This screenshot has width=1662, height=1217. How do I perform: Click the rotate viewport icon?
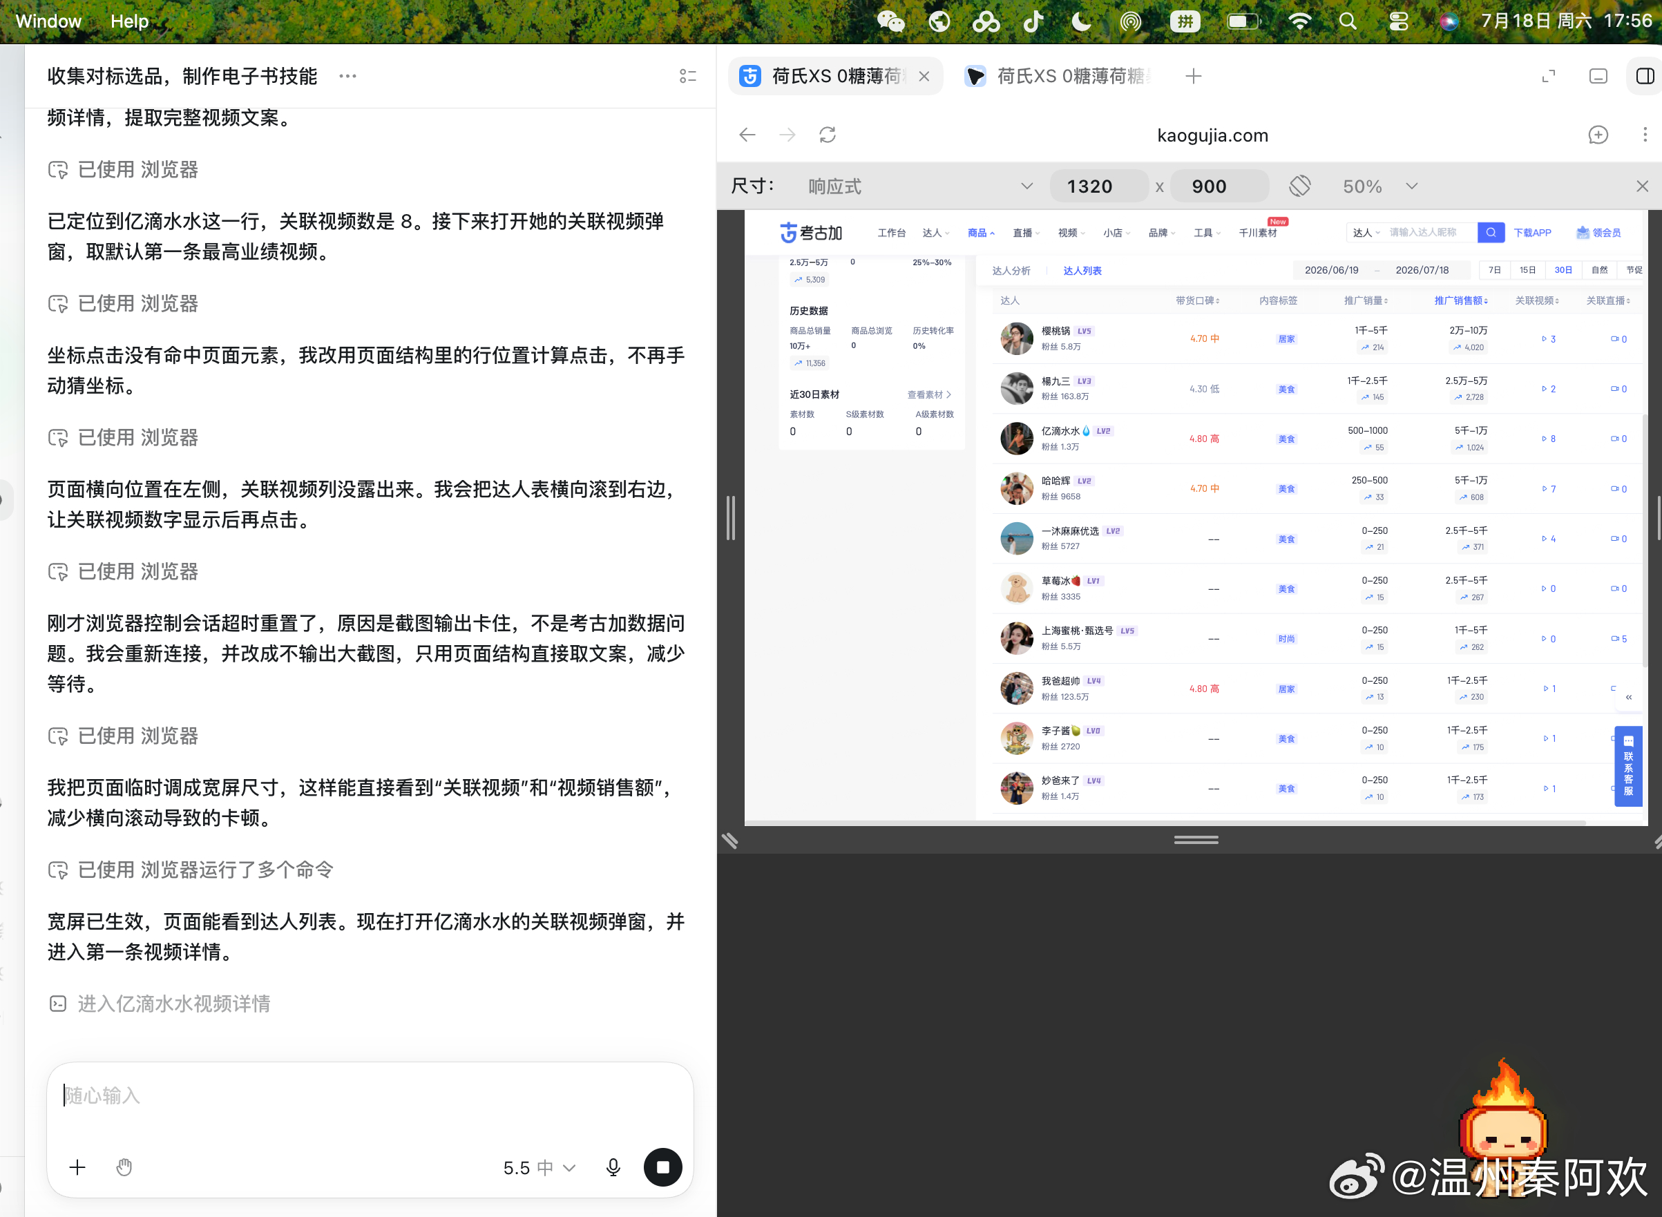click(x=1299, y=186)
